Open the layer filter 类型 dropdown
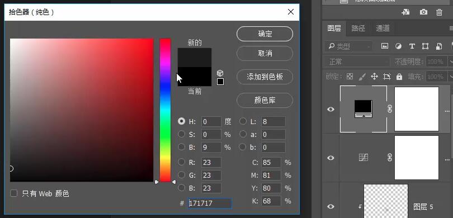Viewport: 453px width, 218px height. point(349,46)
